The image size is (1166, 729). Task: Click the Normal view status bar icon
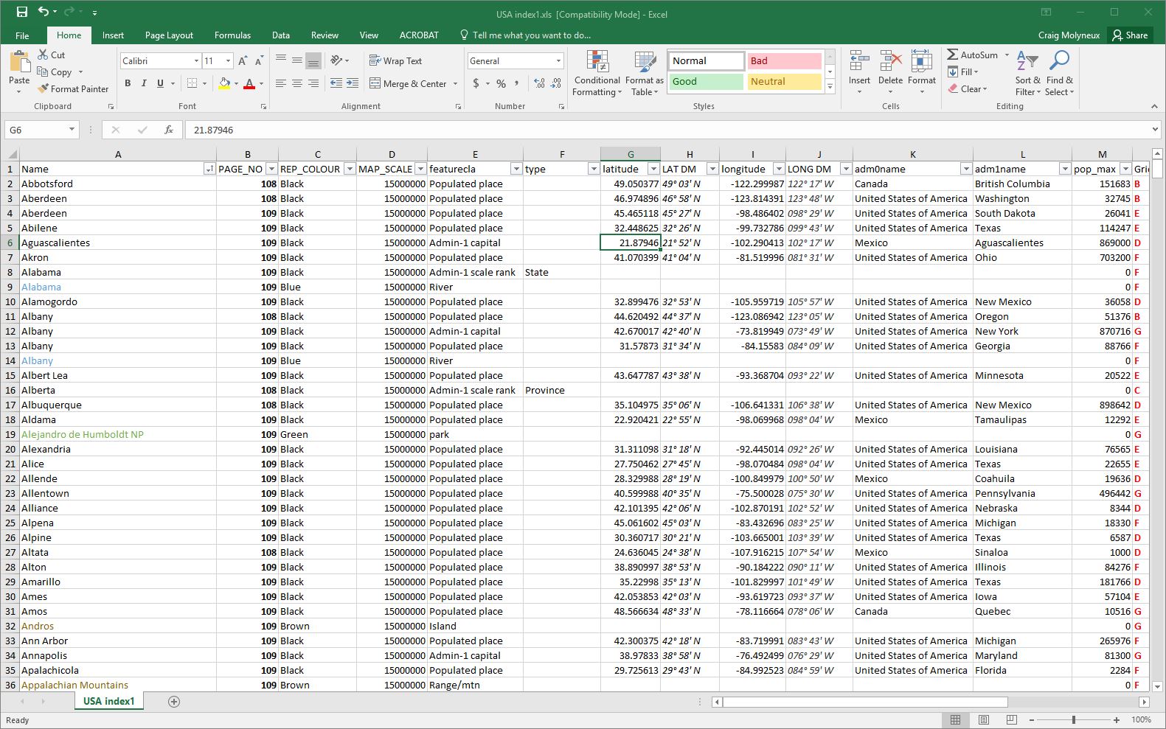pyautogui.click(x=956, y=719)
